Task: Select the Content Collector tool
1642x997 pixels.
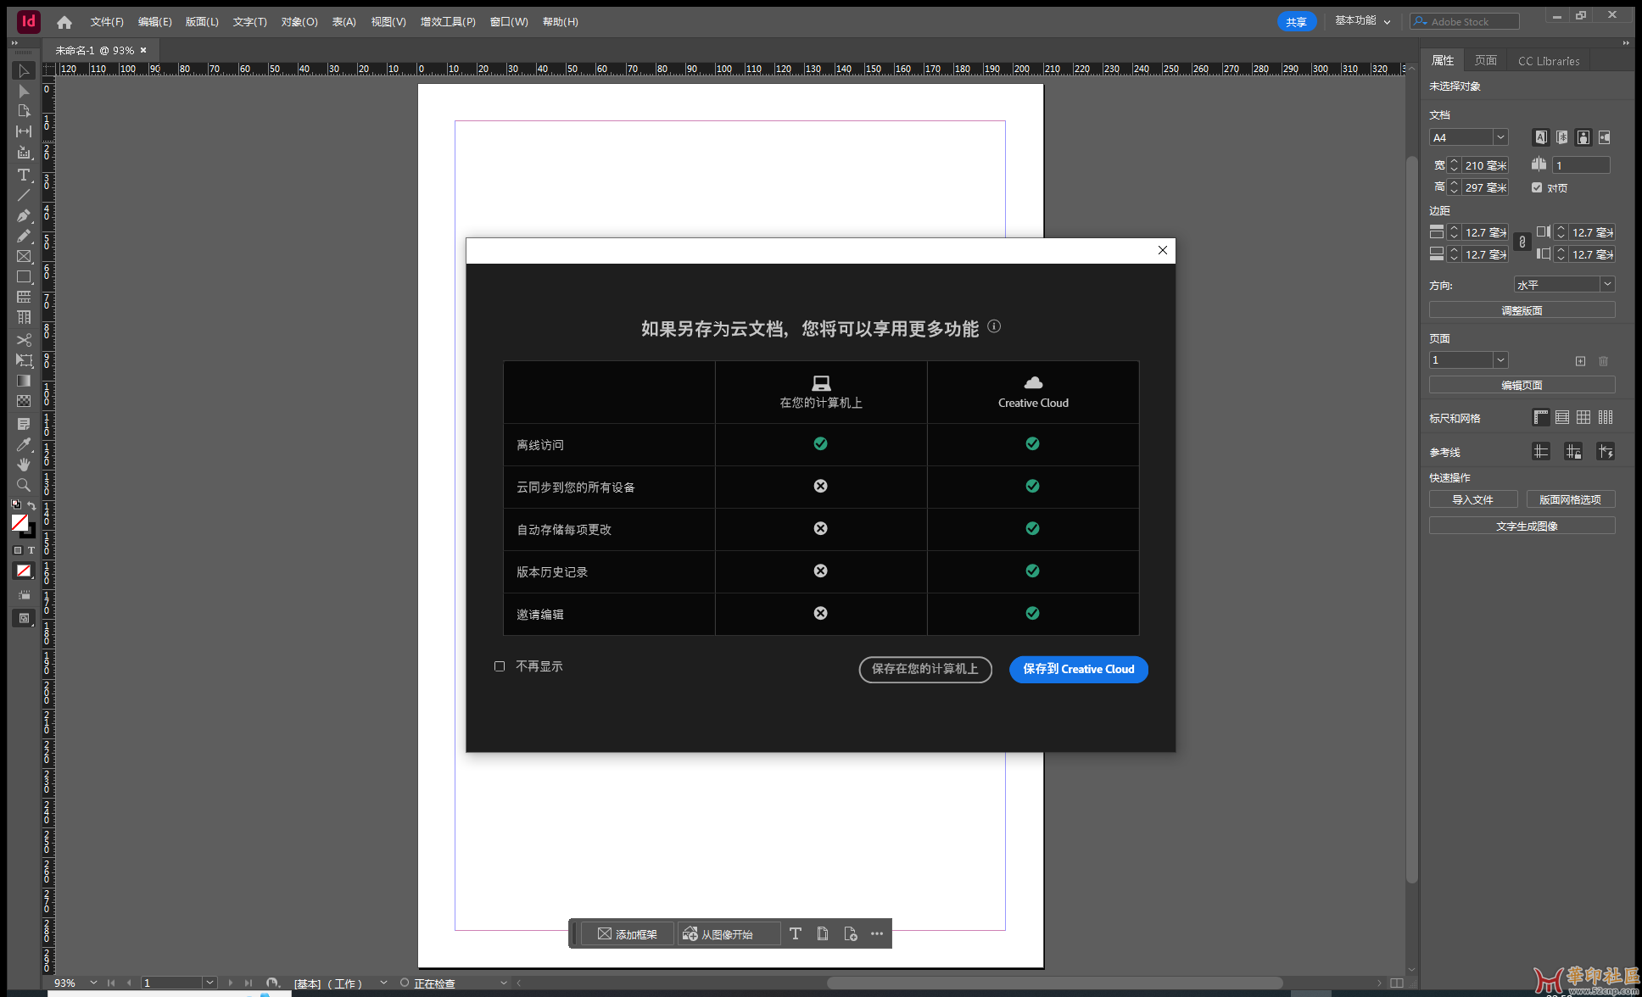Action: (24, 153)
